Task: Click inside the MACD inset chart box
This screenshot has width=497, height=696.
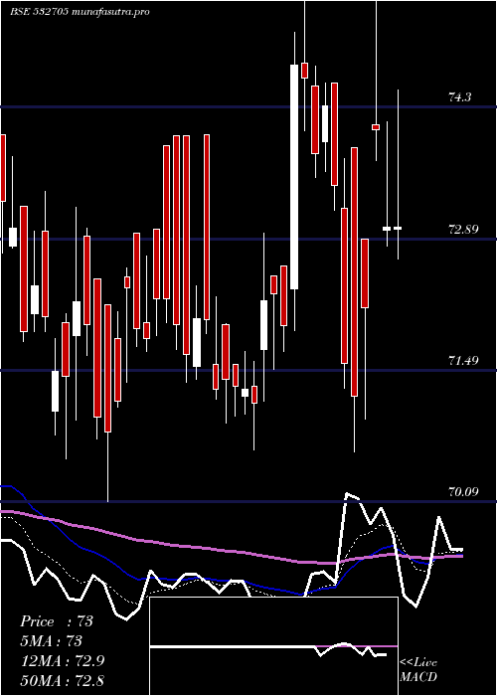Action: 273,646
